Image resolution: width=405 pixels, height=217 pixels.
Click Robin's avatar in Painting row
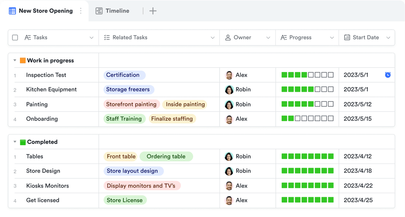coord(229,105)
